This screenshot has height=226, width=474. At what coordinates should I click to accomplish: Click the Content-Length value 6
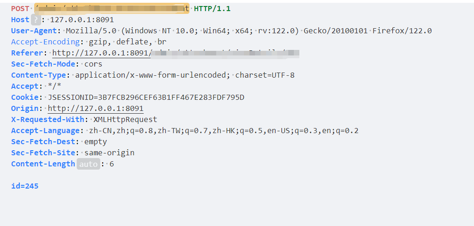(112, 164)
